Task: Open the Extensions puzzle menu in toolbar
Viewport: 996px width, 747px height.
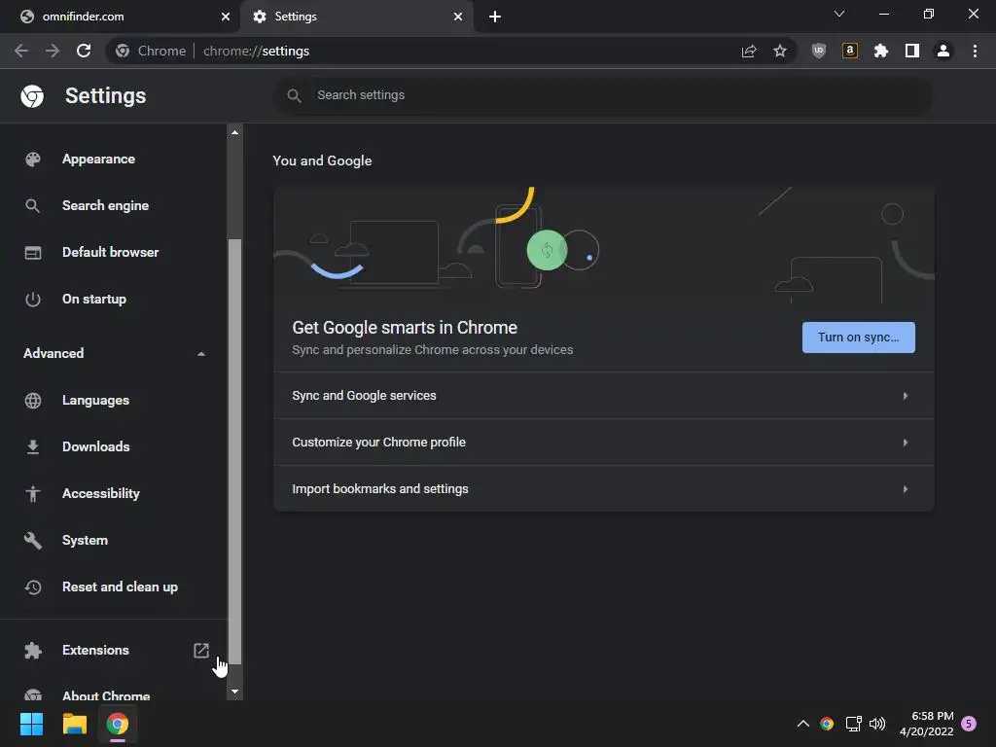Action: click(881, 51)
